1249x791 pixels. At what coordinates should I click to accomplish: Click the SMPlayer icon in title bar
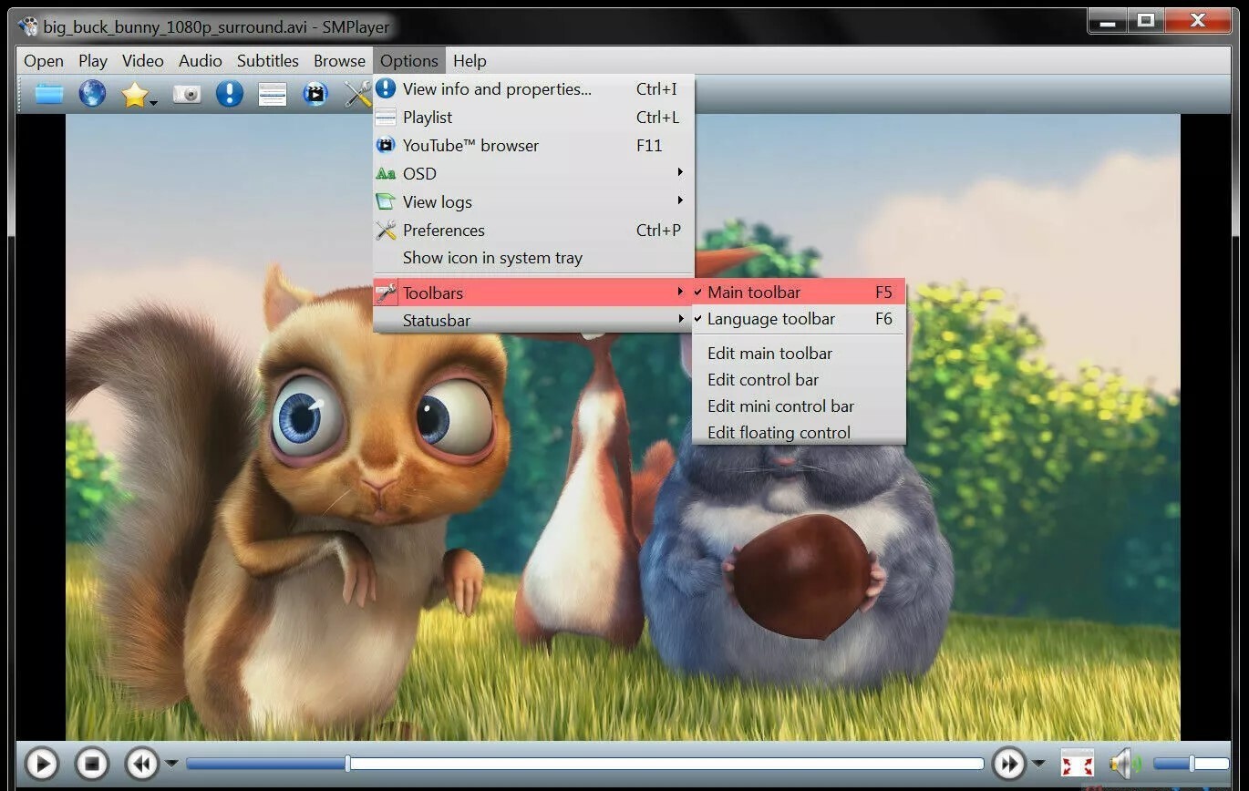[28, 26]
